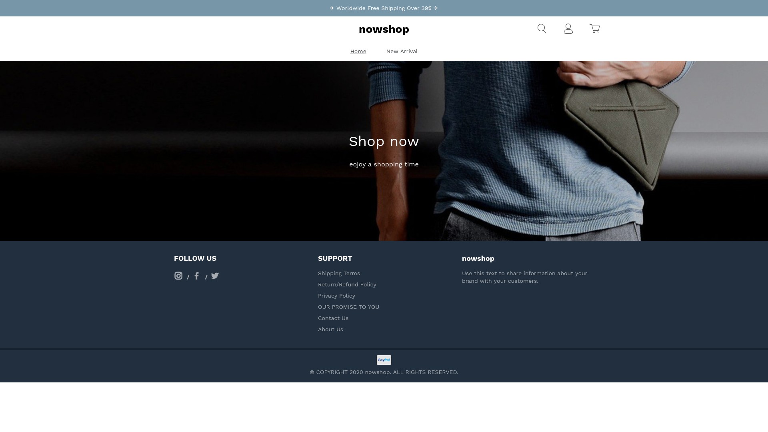
Task: Click the Privacy Policy link
Action: pos(336,295)
